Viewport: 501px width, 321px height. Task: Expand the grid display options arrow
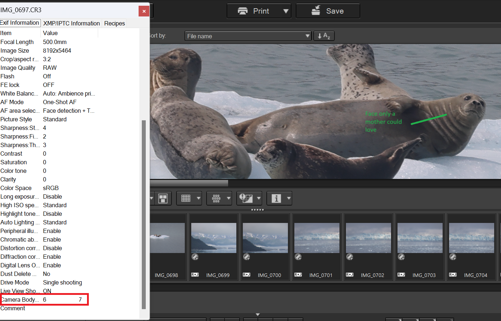tap(199, 198)
